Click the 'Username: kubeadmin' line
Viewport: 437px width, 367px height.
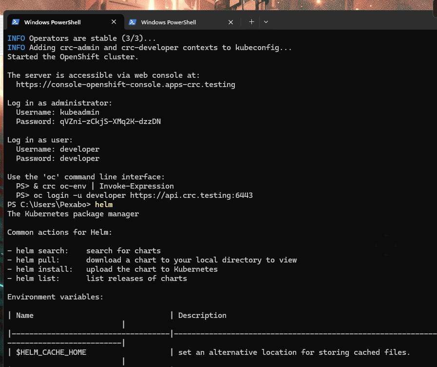57,112
